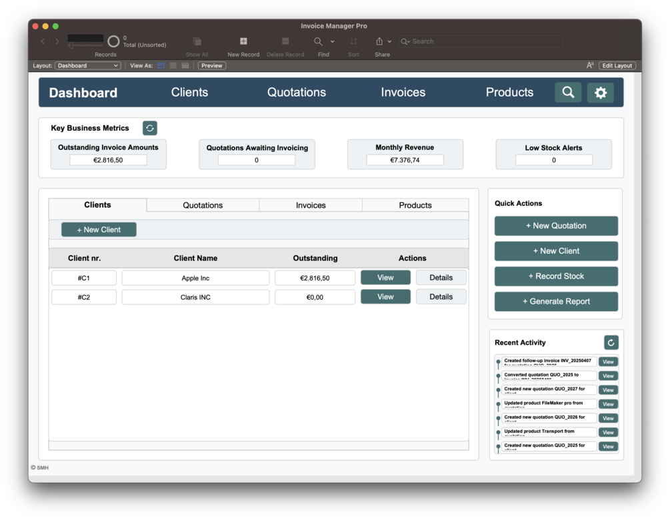
Task: View the new quotation QUO_2026 activity
Action: point(608,418)
